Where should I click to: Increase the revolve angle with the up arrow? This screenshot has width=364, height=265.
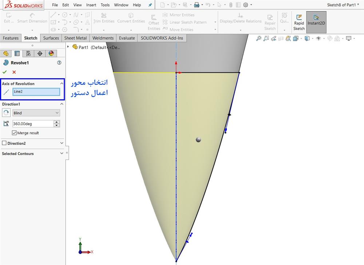click(56, 122)
